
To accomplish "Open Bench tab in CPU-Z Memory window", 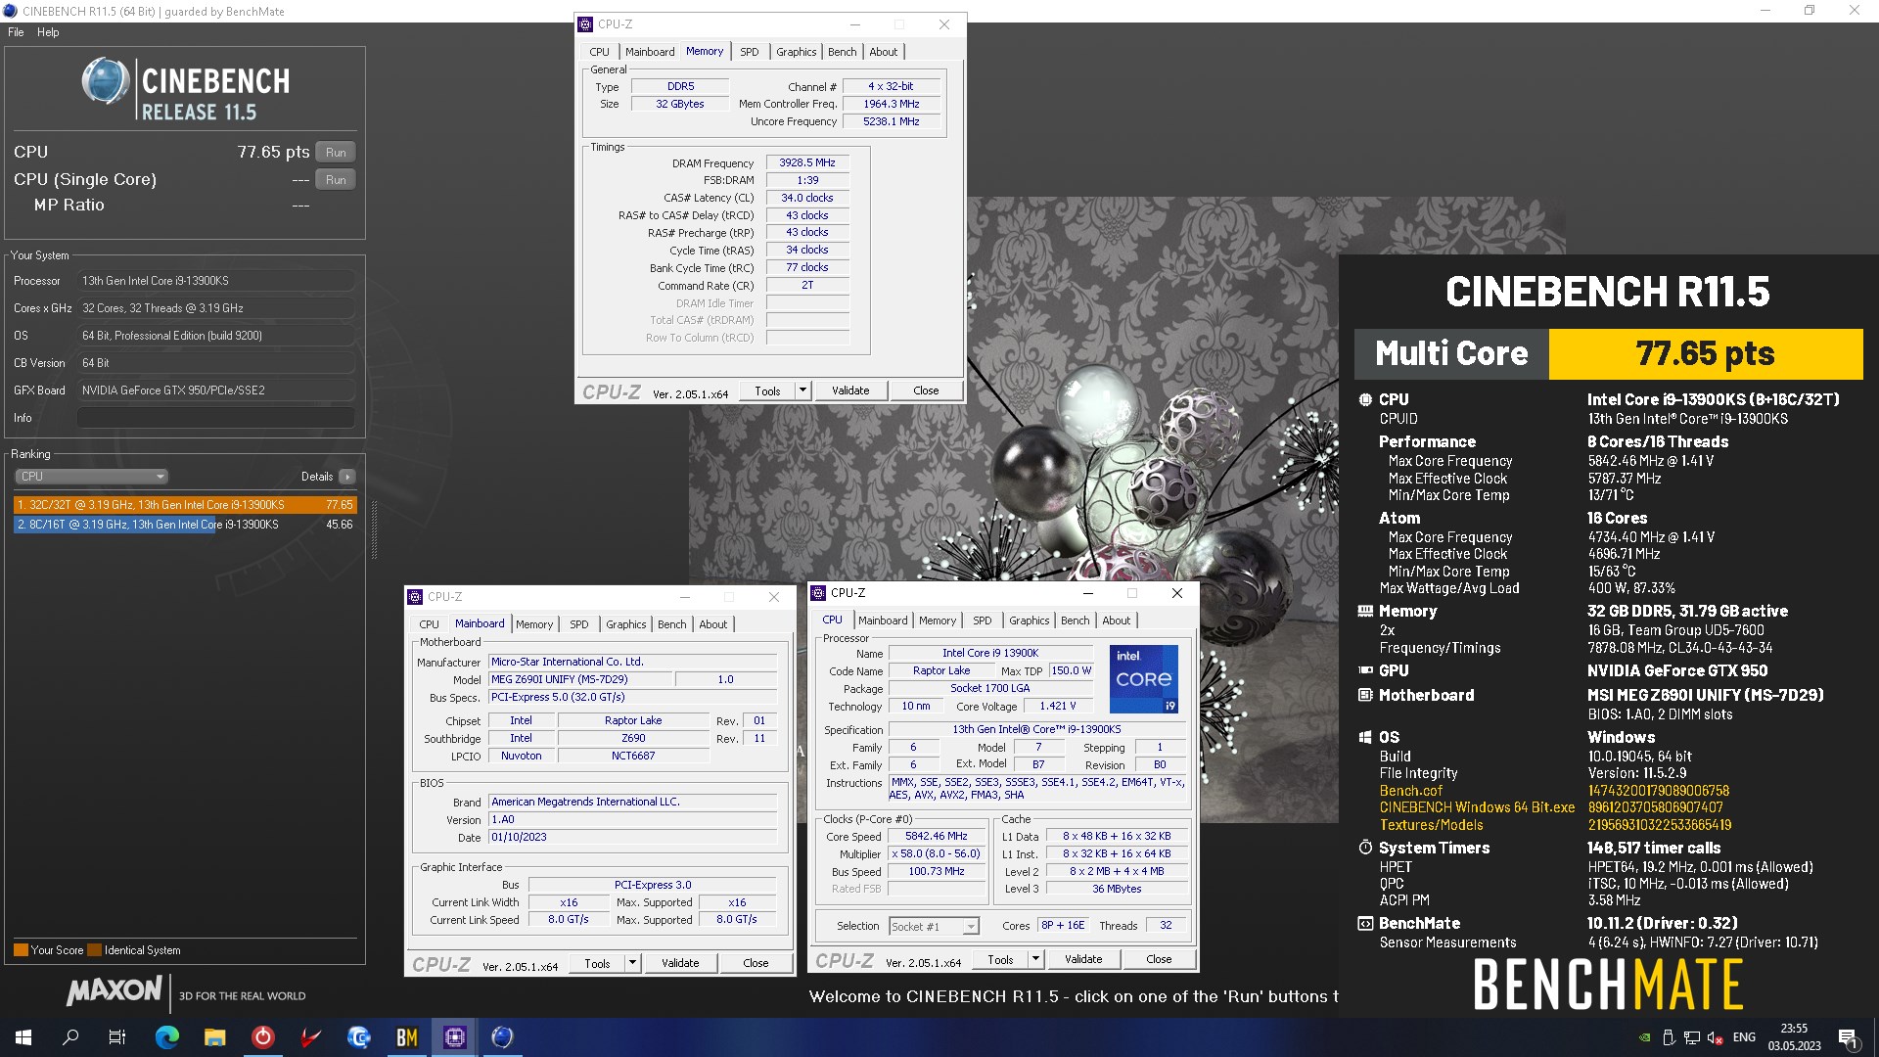I will tap(842, 52).
